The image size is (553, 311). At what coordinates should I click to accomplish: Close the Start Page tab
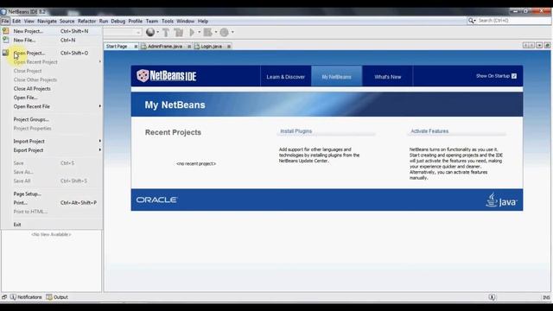136,47
